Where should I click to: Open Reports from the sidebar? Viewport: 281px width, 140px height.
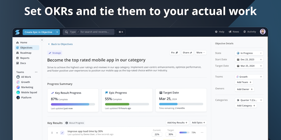(x=25, y=58)
